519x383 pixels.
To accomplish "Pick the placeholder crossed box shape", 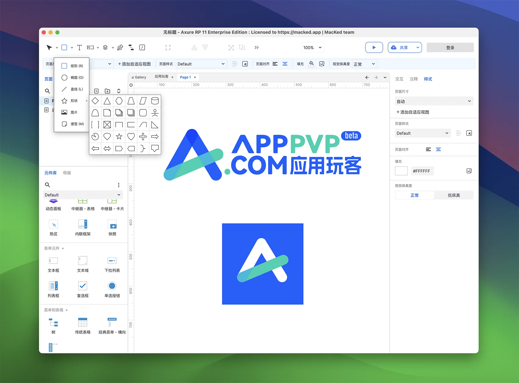I will [x=107, y=125].
